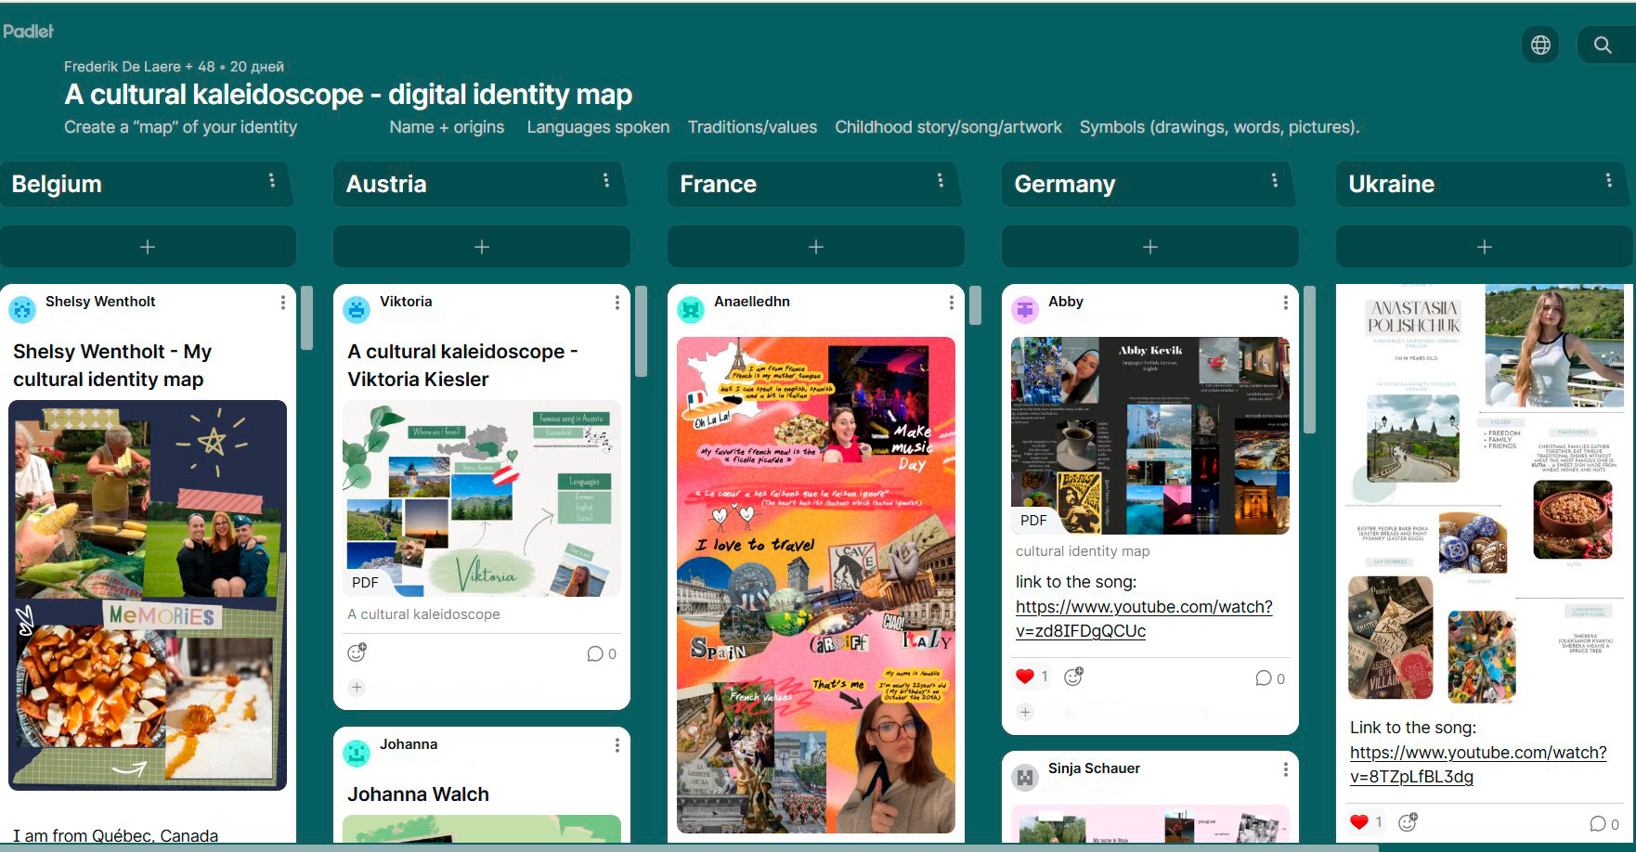The image size is (1636, 852).
Task: Open the YouTube song link in Abby's post
Action: pos(1143,618)
